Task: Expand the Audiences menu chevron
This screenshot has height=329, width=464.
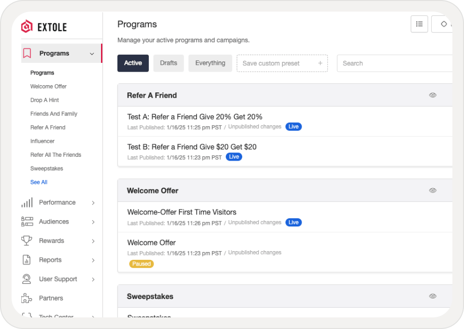Action: [93, 222]
